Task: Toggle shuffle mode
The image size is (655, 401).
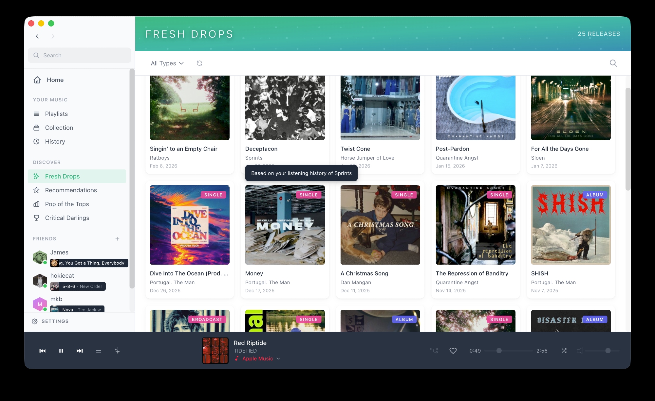Action: coord(564,351)
